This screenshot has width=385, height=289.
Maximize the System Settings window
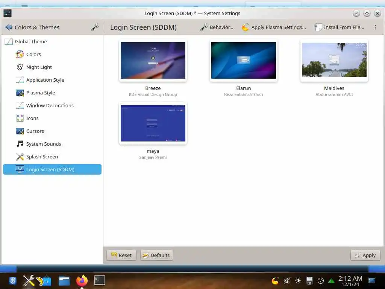pyautogui.click(x=367, y=13)
